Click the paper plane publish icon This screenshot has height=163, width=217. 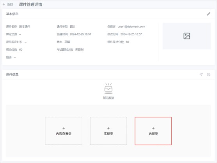(201, 74)
